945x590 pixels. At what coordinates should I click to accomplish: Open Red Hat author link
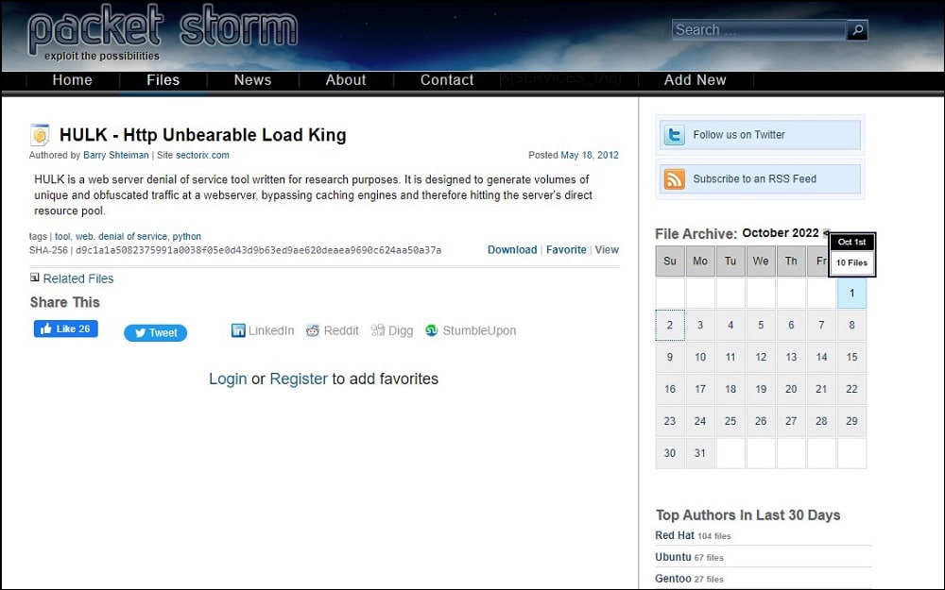point(675,535)
